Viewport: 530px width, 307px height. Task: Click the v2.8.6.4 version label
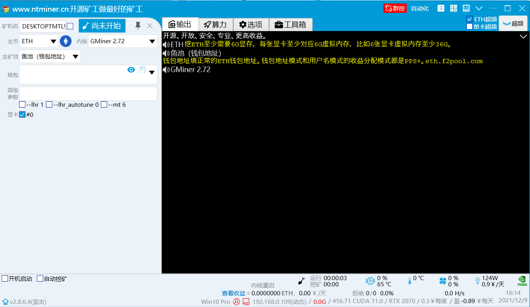28,302
